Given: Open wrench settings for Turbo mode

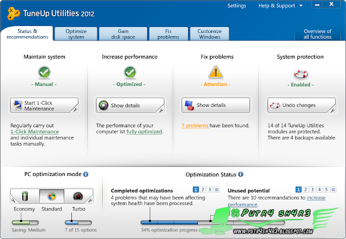Looking at the screenshot, I should [x=90, y=200].
